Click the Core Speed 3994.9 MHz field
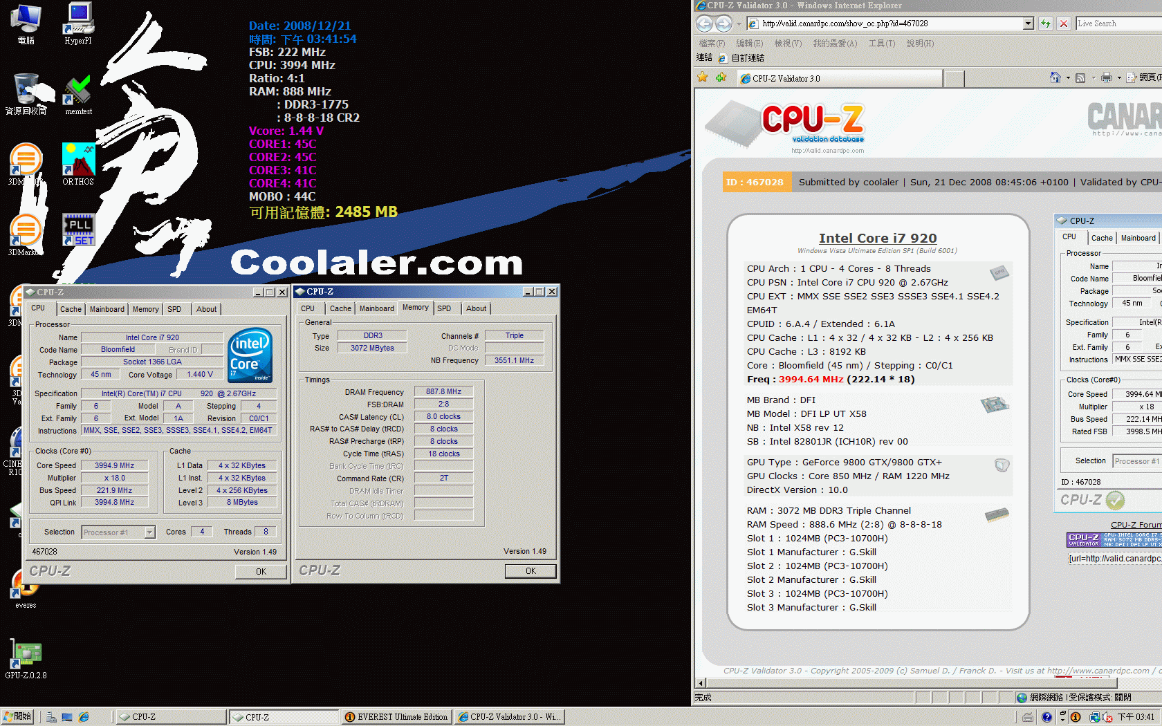The image size is (1162, 726). (114, 465)
